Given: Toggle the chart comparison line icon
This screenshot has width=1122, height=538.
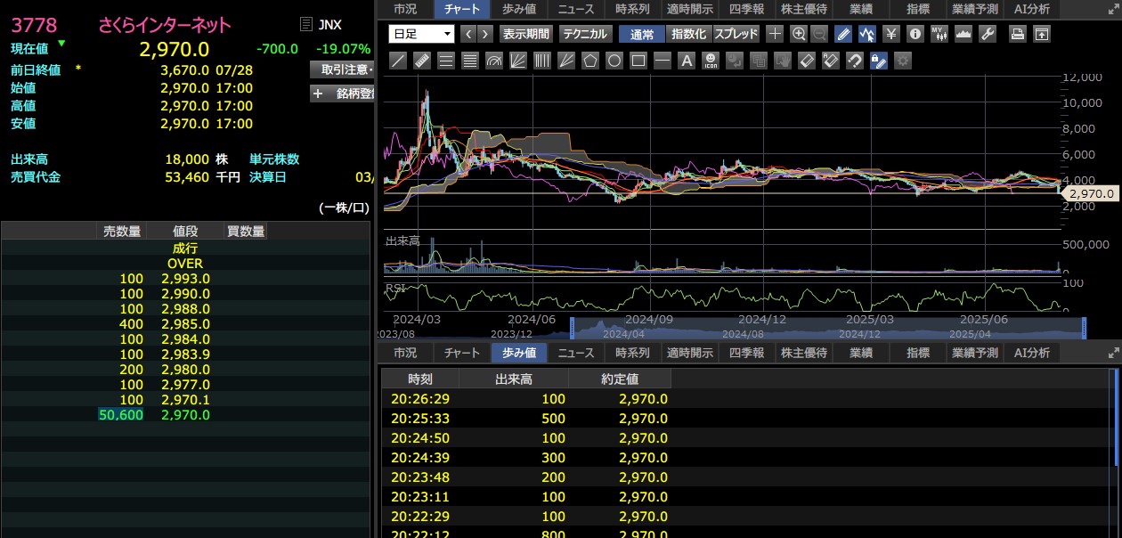Looking at the screenshot, I should [867, 34].
